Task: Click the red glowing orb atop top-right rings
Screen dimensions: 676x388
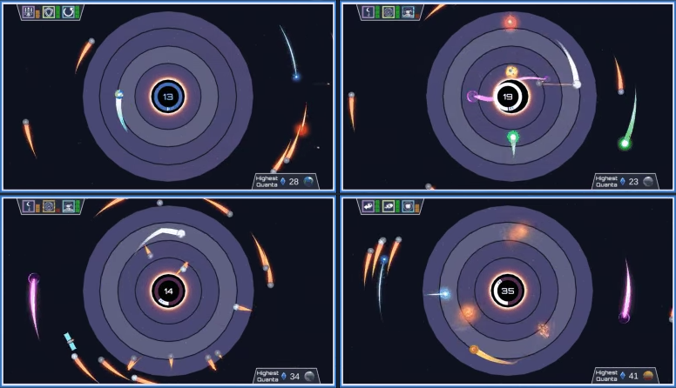Action: (x=510, y=22)
